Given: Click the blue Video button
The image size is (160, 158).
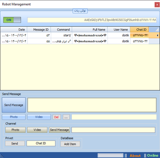Looking at the screenshot, I should pyautogui.click(x=39, y=117).
